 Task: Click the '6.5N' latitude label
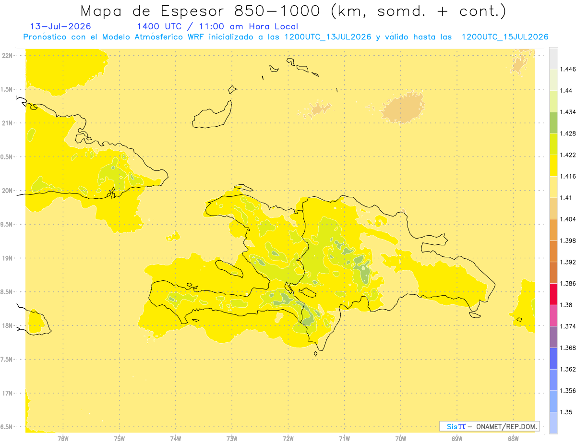(x=7, y=427)
